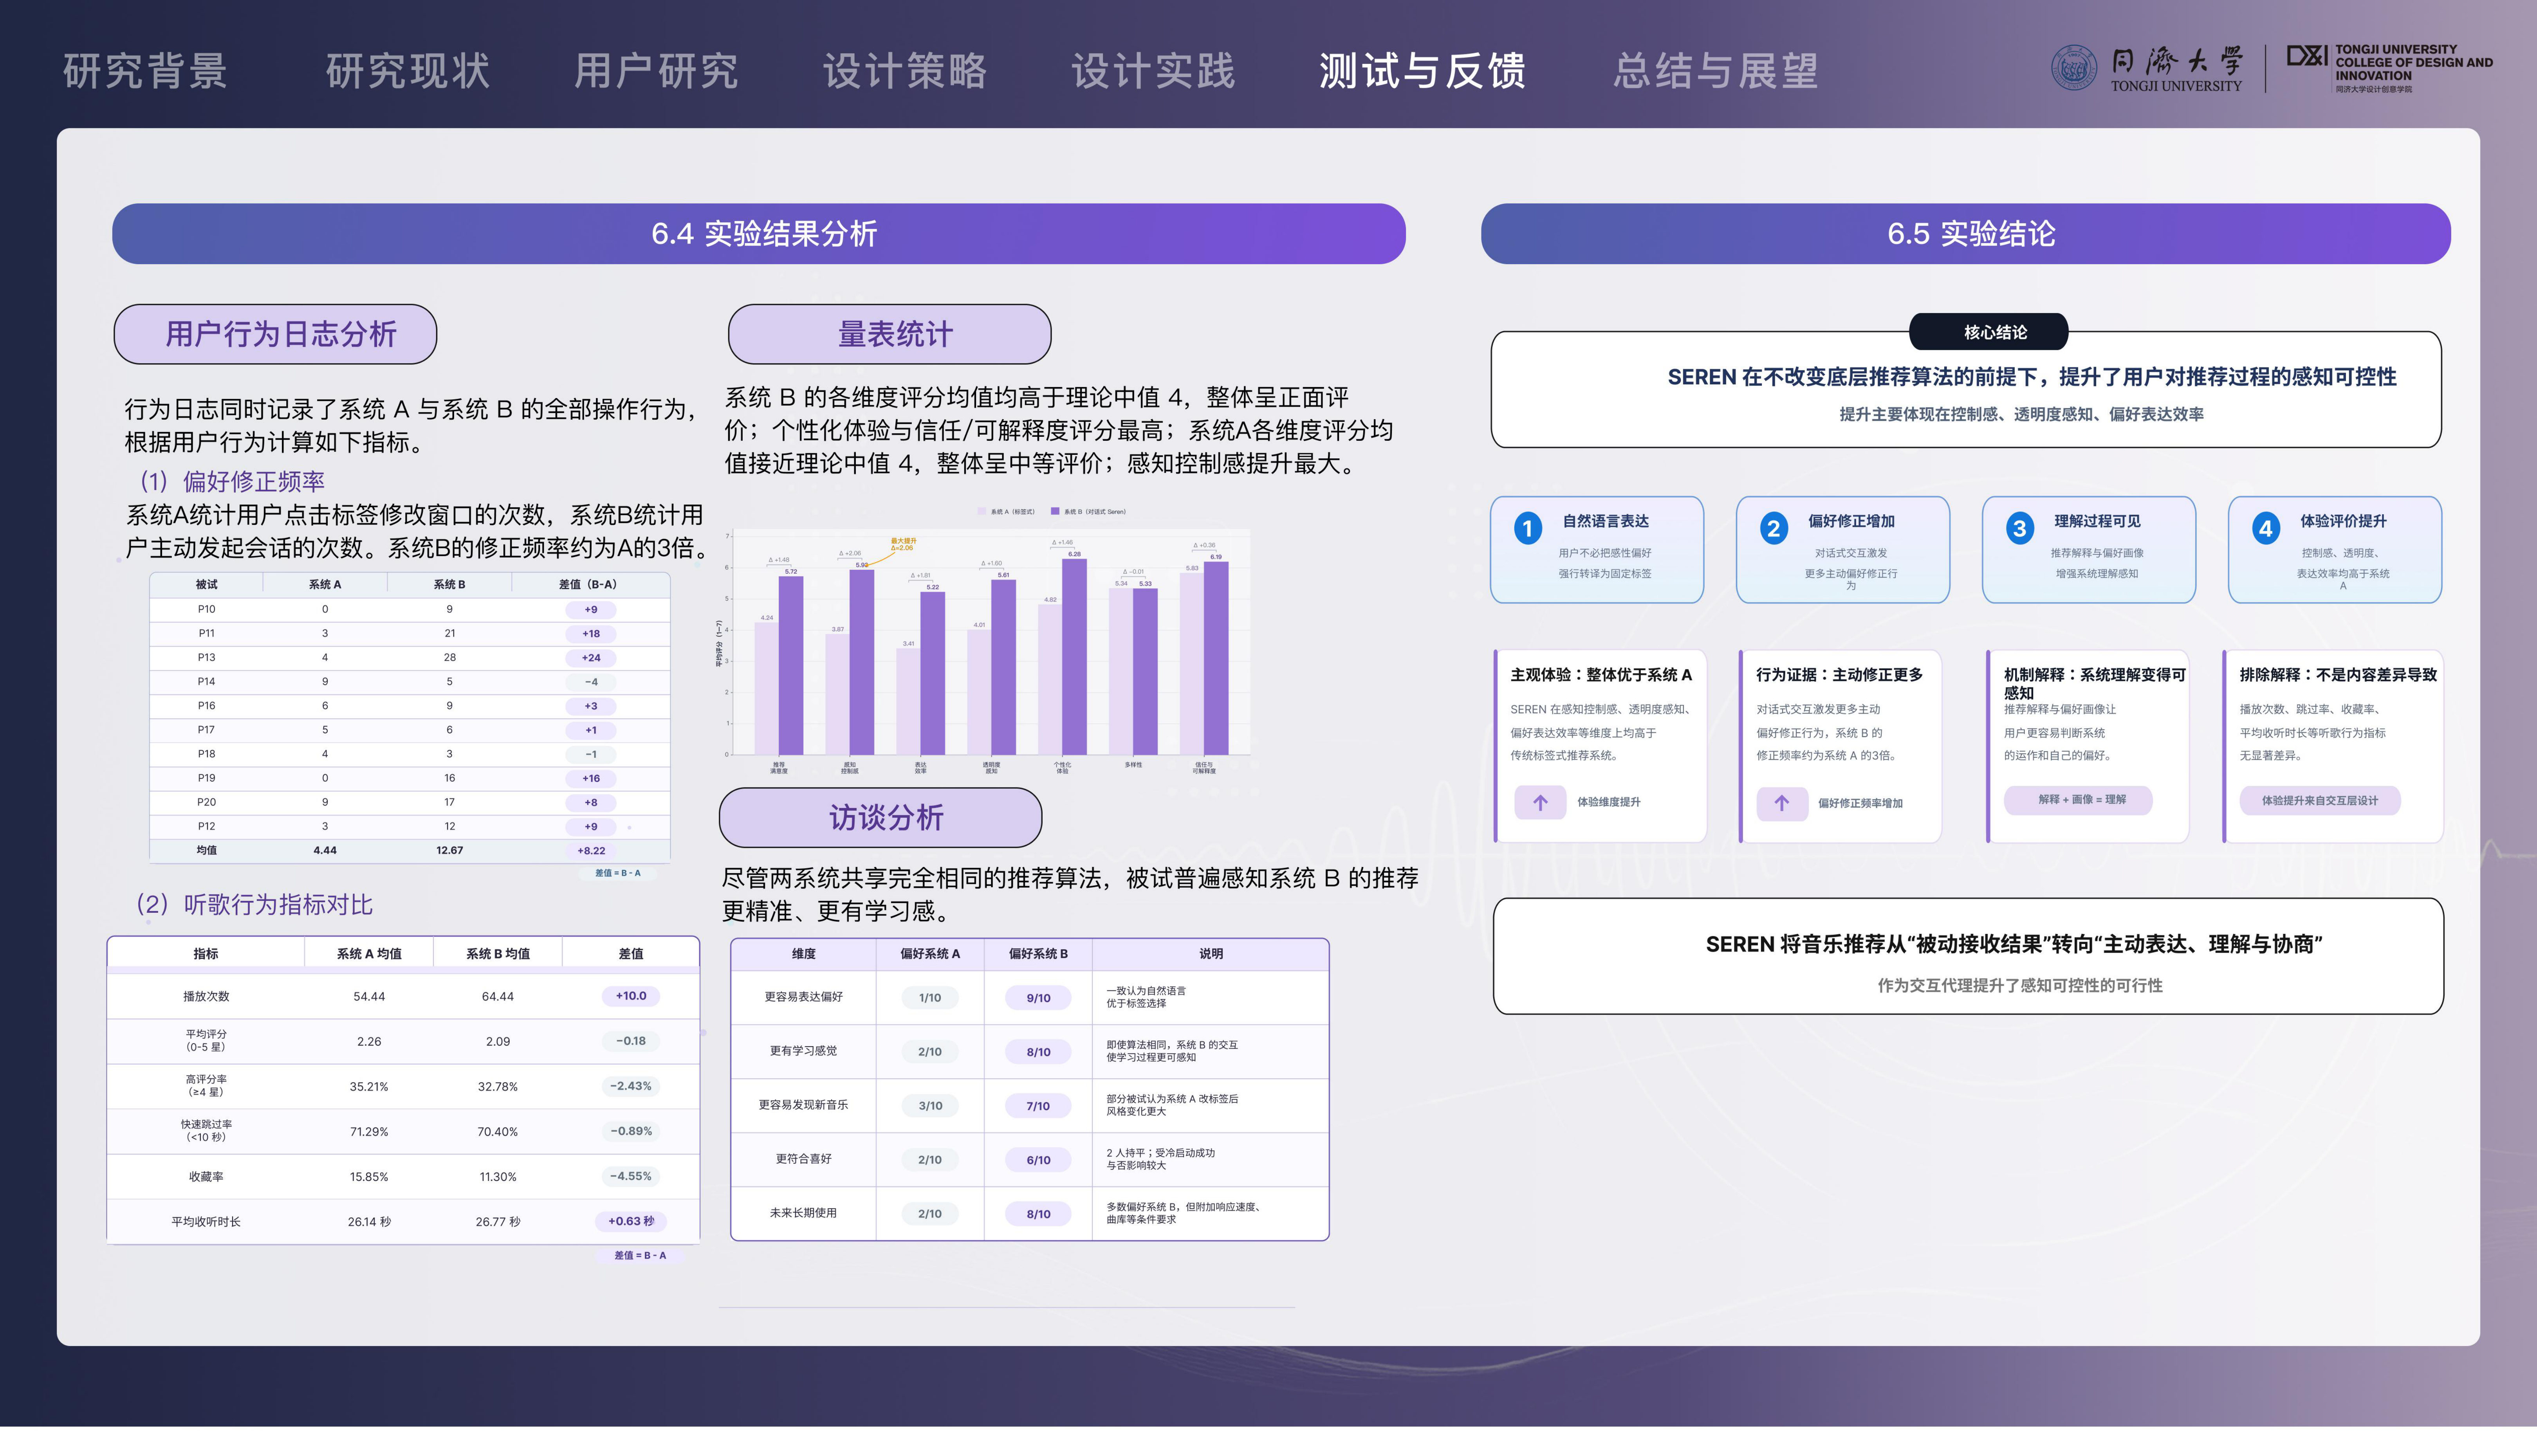Click the D&I college logo mark
The width and height of the screenshot is (2537, 1456).
[x=2307, y=56]
